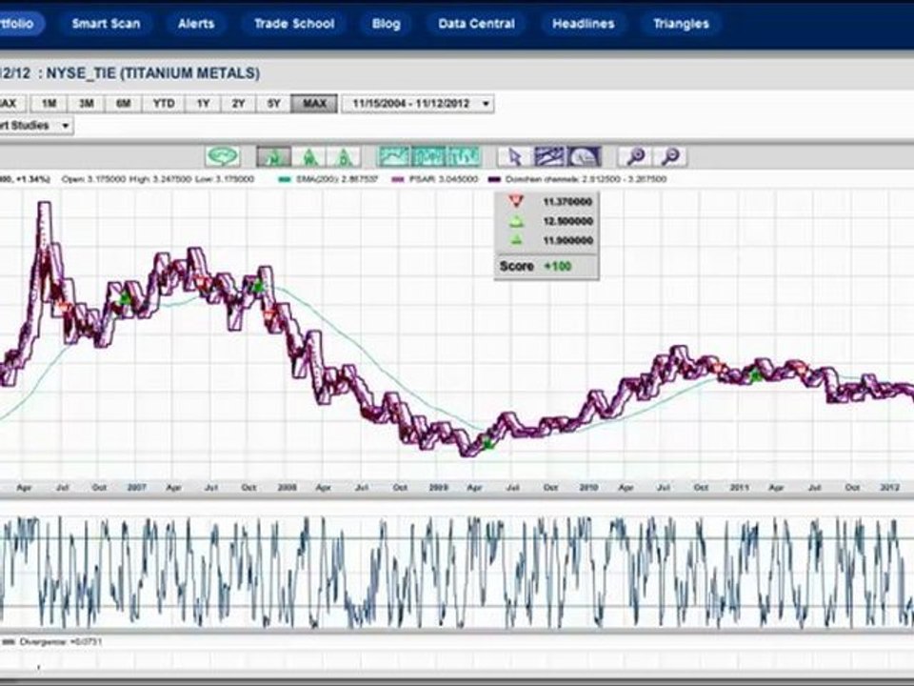Click the 2009 label on time axis
The width and height of the screenshot is (914, 686).
438,487
